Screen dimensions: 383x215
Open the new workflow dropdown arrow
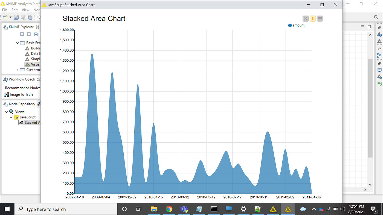[x=10, y=17]
